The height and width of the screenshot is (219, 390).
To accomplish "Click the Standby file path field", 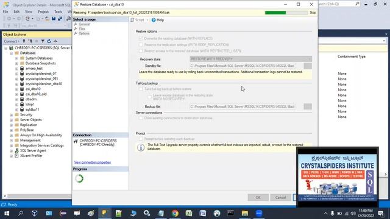I will coord(243,66).
